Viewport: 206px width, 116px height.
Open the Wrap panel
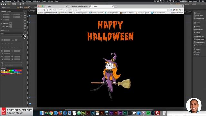196,55
